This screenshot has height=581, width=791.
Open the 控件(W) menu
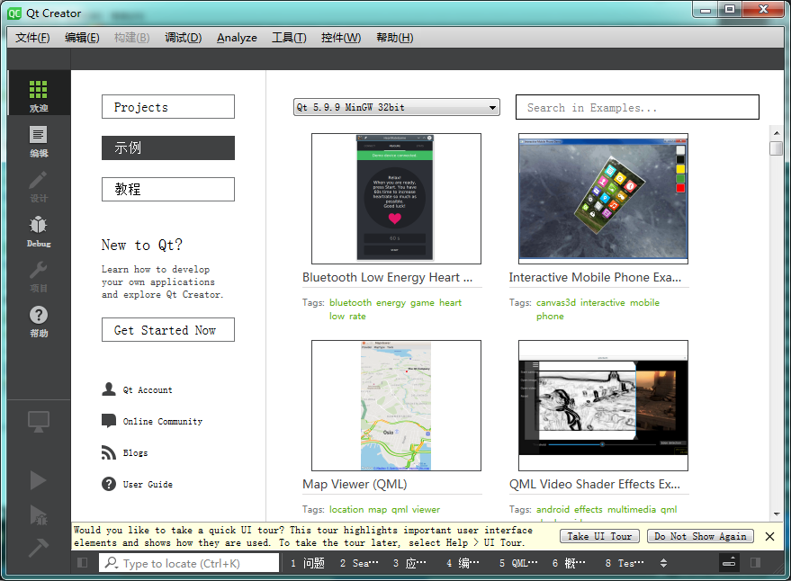pos(341,38)
